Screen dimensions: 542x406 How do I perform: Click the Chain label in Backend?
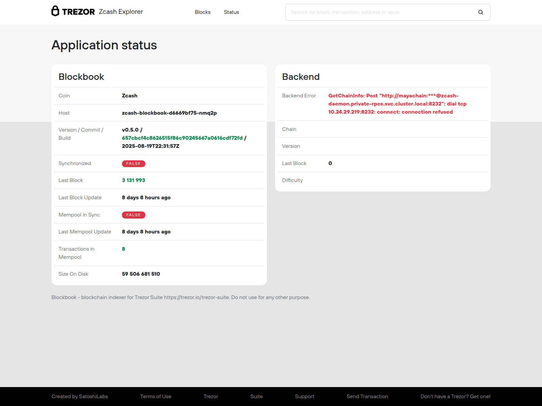click(289, 129)
